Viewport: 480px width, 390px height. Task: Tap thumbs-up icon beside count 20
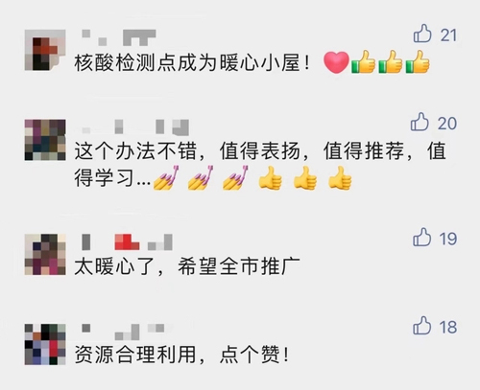(x=420, y=122)
